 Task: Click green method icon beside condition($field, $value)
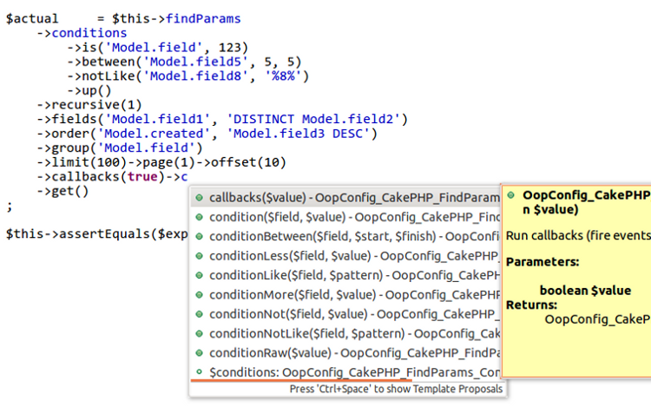click(x=200, y=217)
